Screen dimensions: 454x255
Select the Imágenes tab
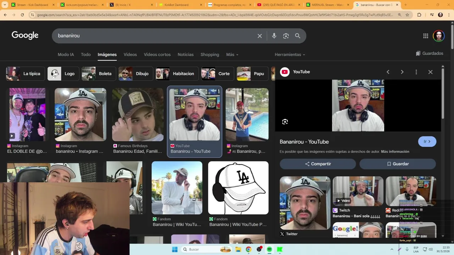(x=107, y=55)
